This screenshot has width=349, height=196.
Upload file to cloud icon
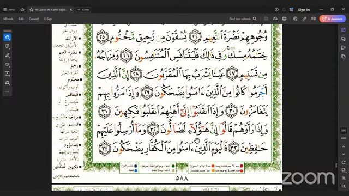click(275, 19)
